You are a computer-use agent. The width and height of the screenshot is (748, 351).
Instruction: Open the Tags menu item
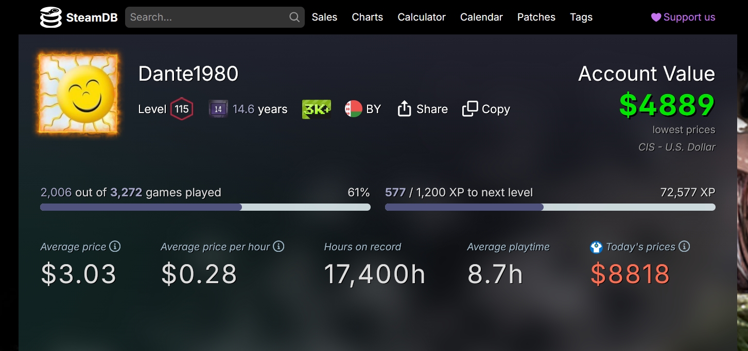click(x=581, y=17)
